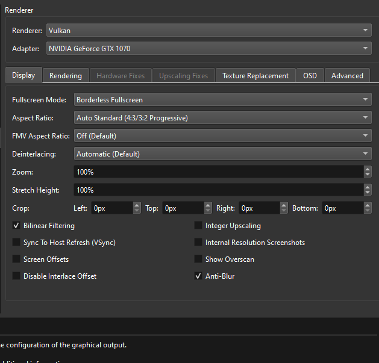Image resolution: width=379 pixels, height=363 pixels.
Task: Click the Crop Left value field
Action: 112,208
